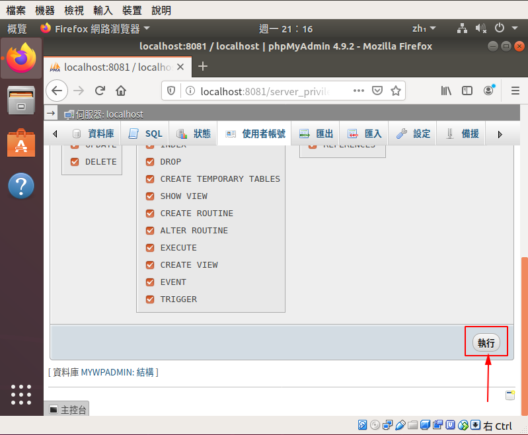Show applications grid in the dock

[21, 395]
